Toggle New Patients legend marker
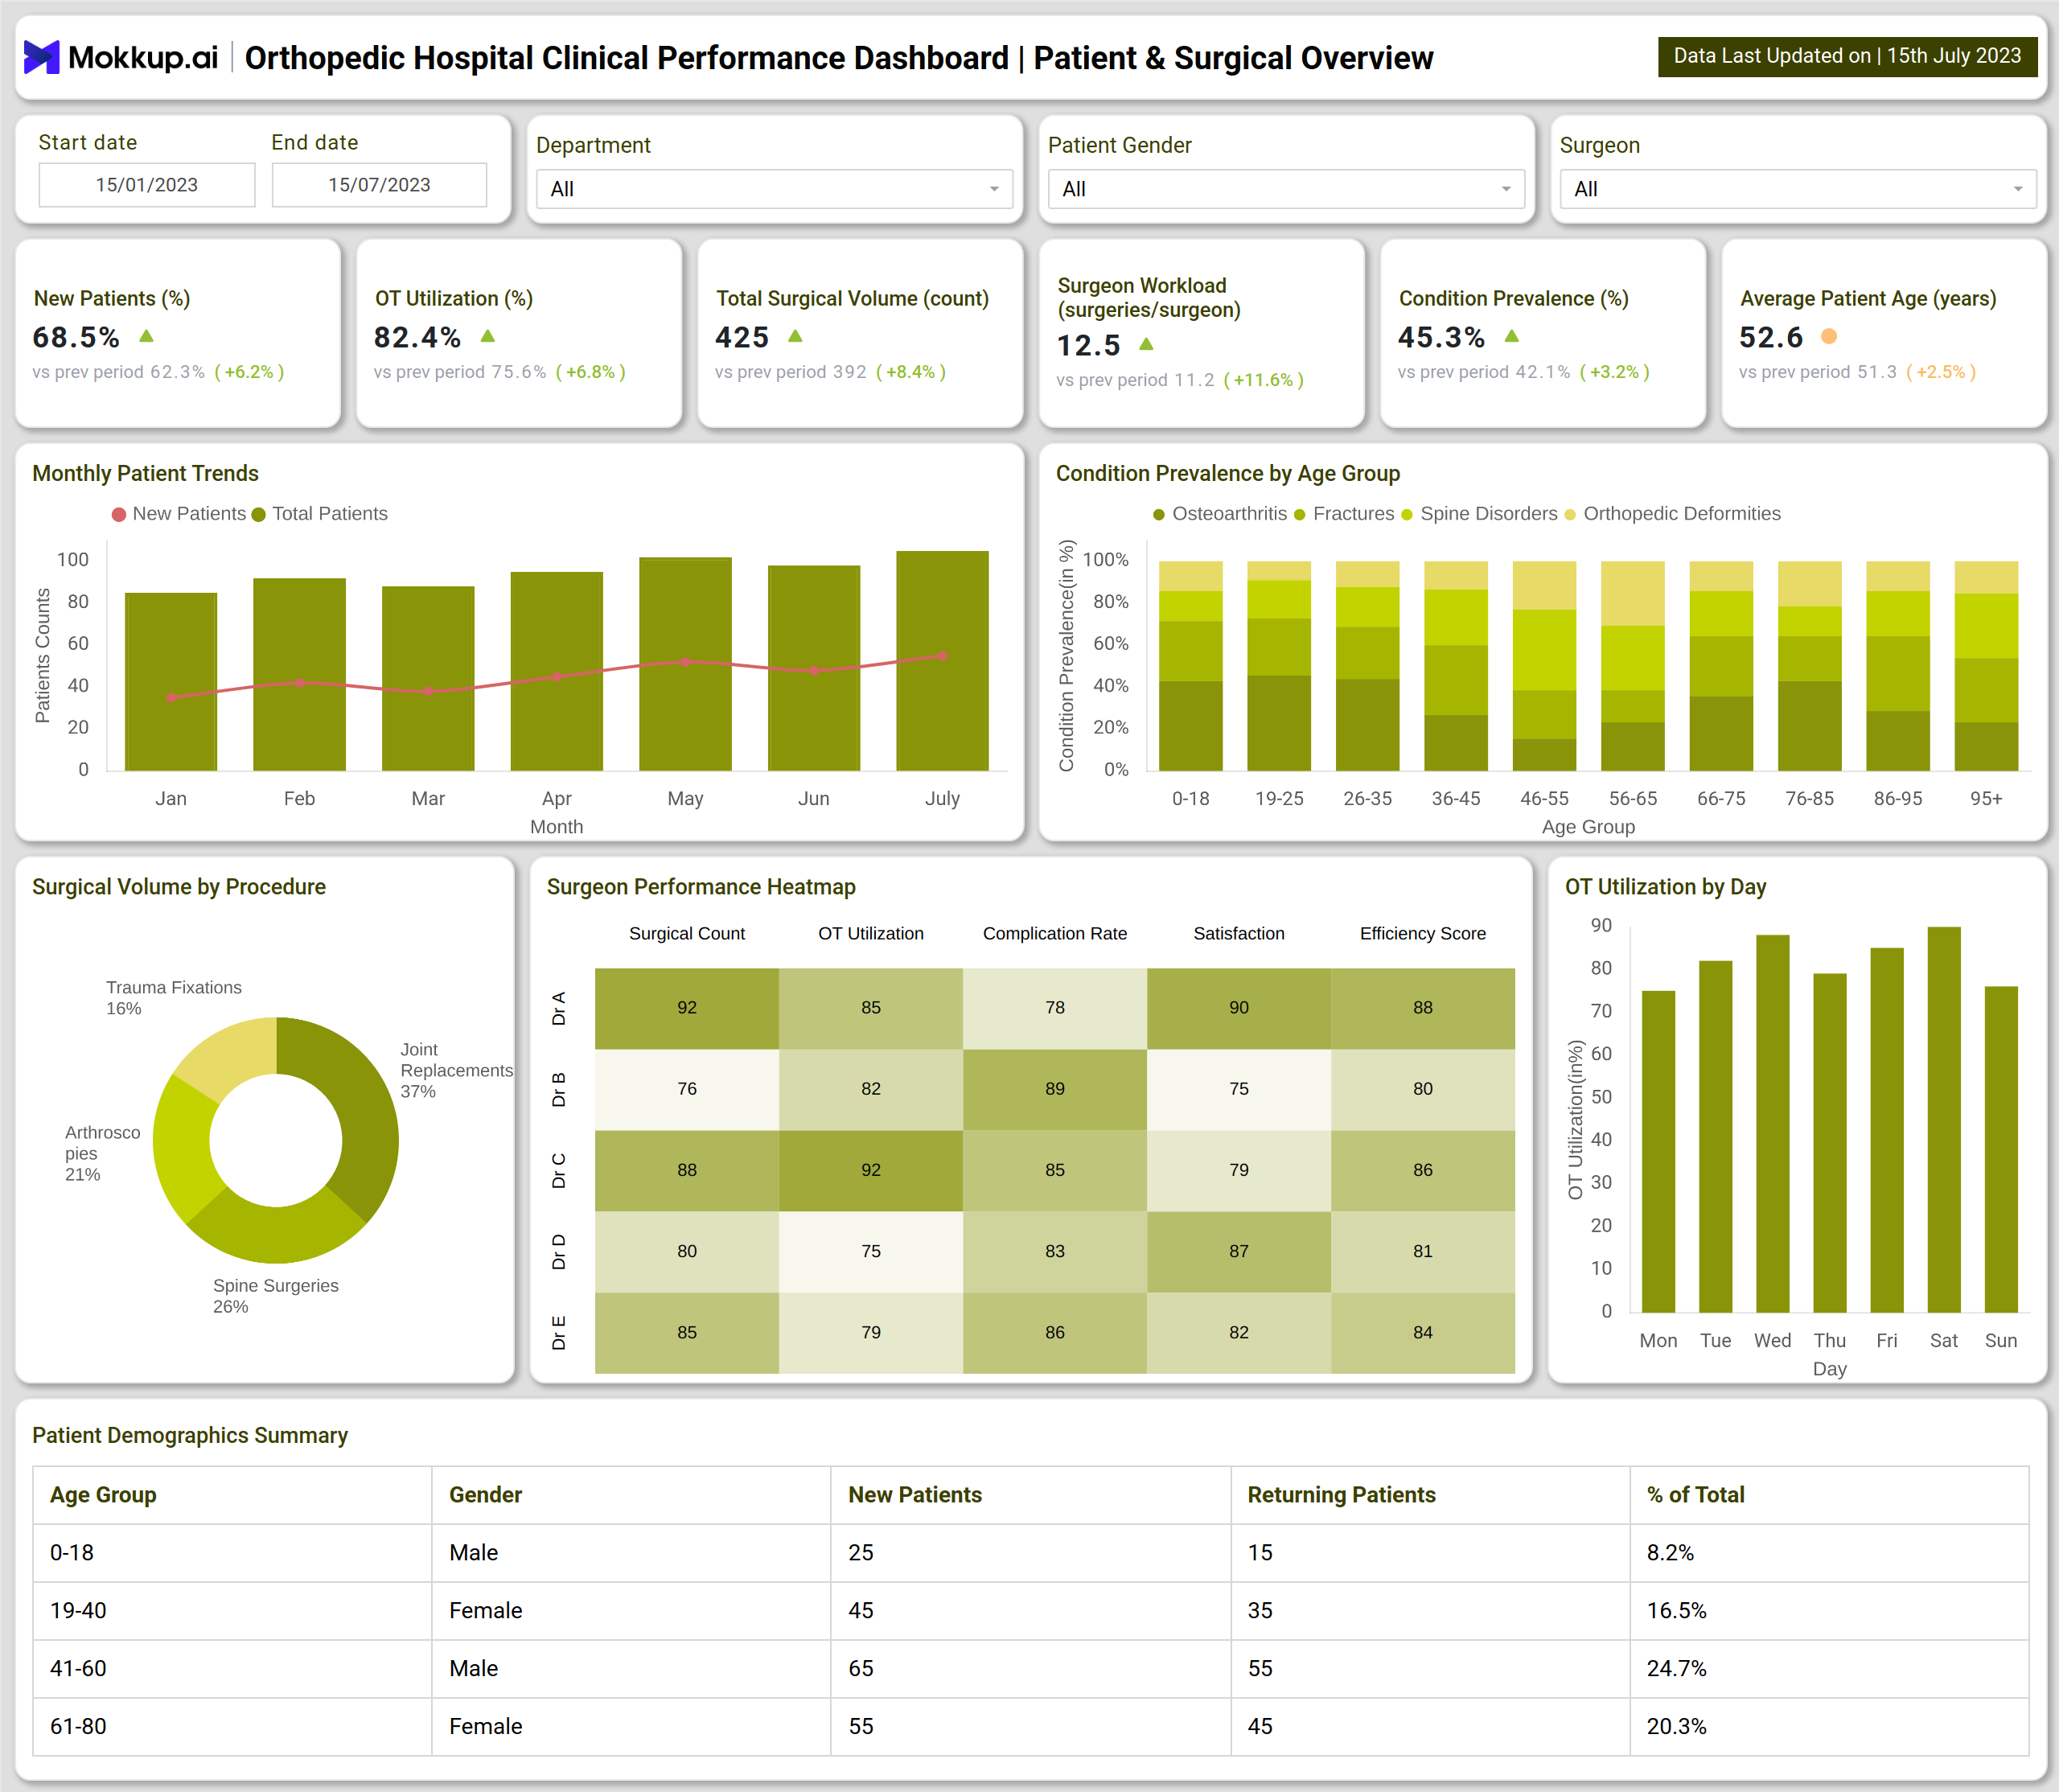Screen dimensions: 2059x1792 pos(119,514)
